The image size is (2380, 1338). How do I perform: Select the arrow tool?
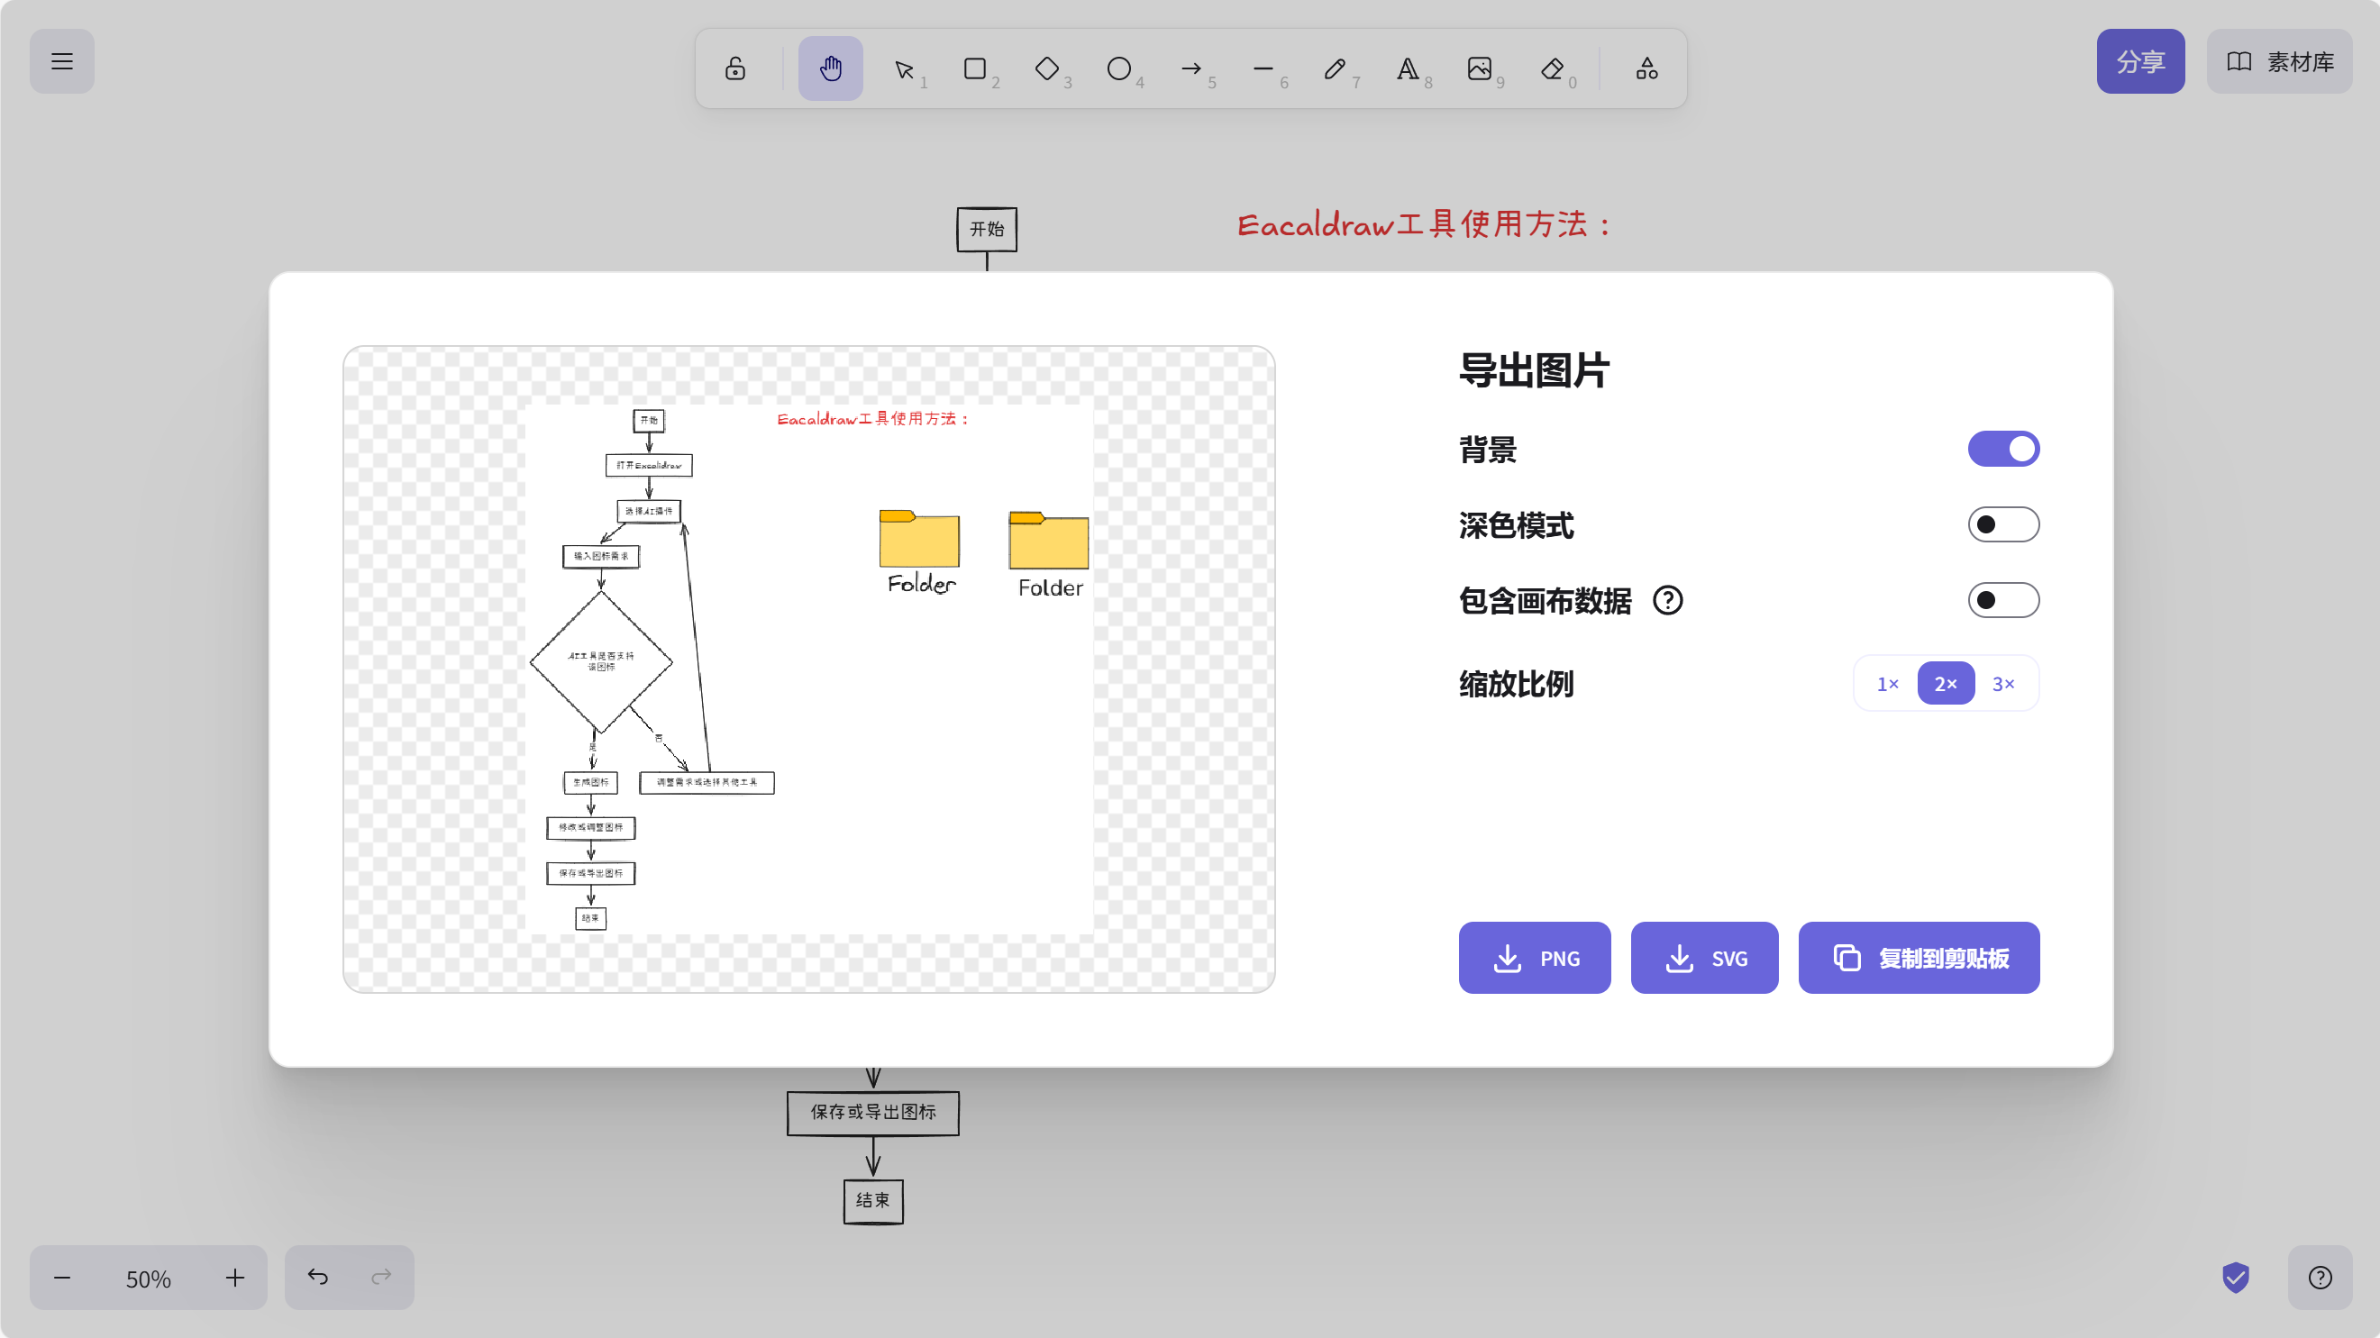pyautogui.click(x=1191, y=68)
